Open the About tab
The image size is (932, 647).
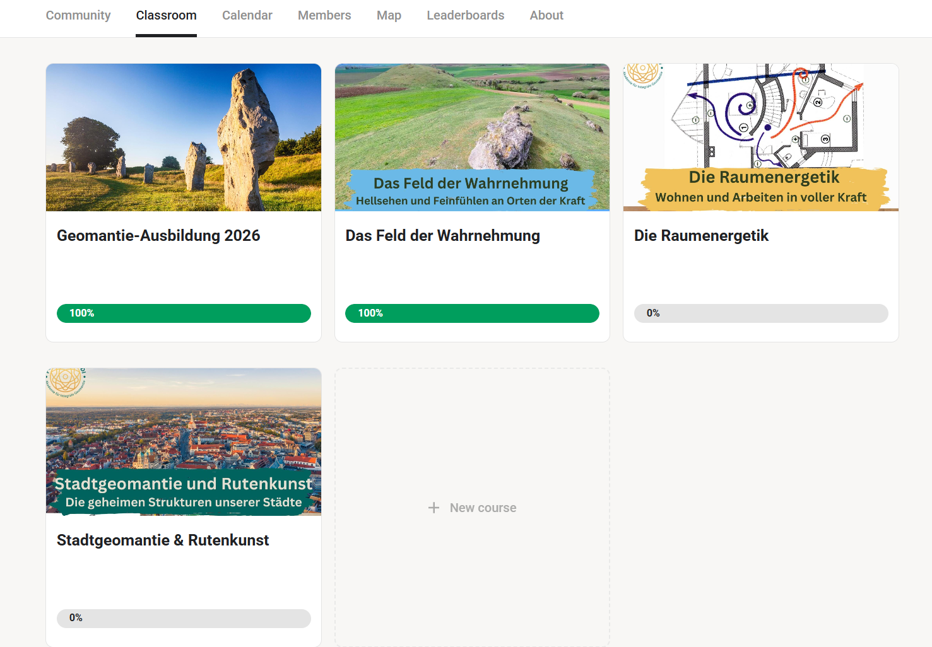(x=546, y=15)
